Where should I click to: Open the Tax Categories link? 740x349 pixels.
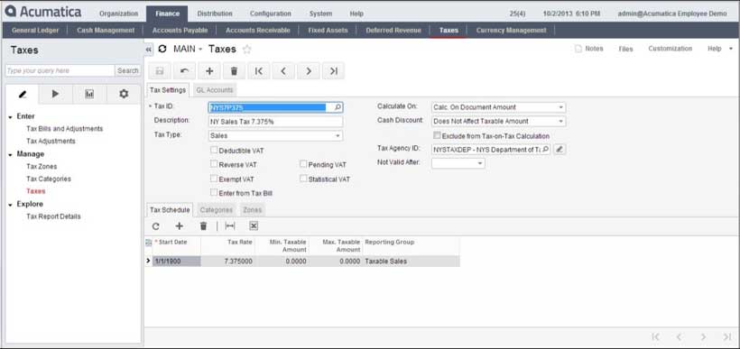[49, 179]
